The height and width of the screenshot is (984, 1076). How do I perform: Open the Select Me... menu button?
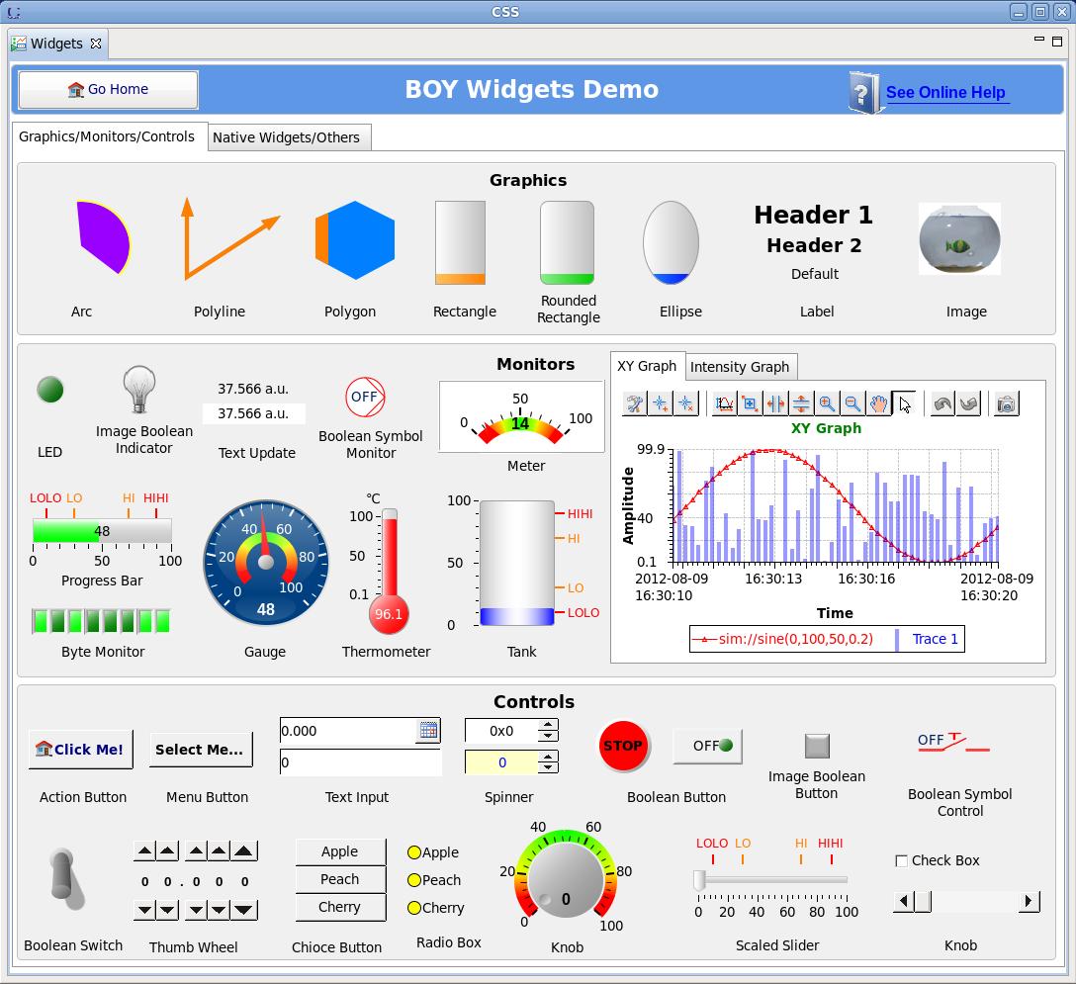pyautogui.click(x=201, y=750)
